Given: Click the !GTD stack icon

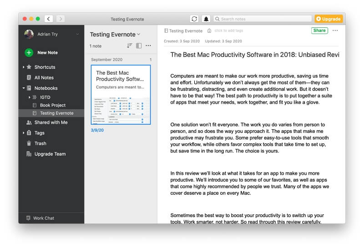Looking at the screenshot, I should pyautogui.click(x=35, y=97).
